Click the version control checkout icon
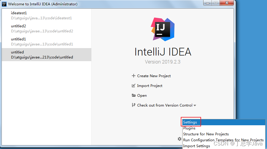Screen dimensions: 267x149 pos(134,105)
